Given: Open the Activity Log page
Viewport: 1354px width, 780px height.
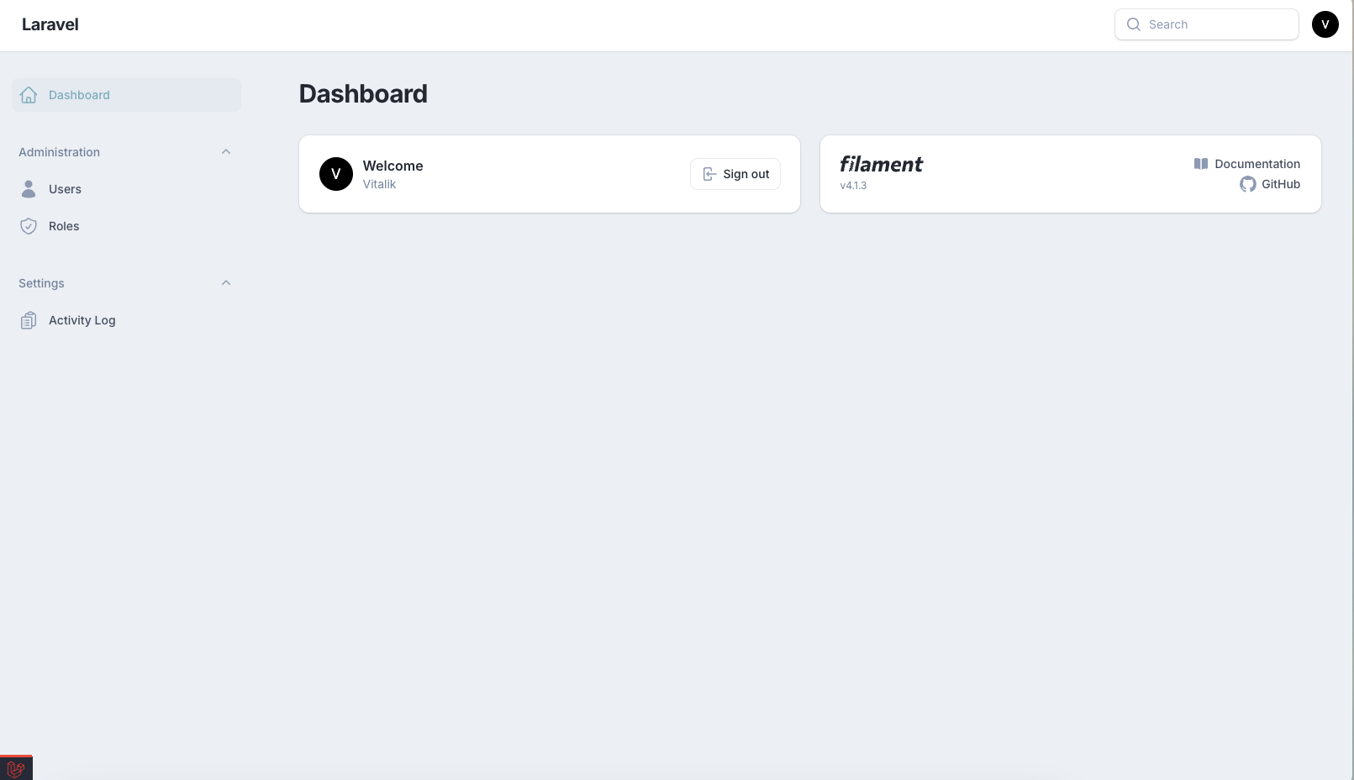Looking at the screenshot, I should pos(82,320).
